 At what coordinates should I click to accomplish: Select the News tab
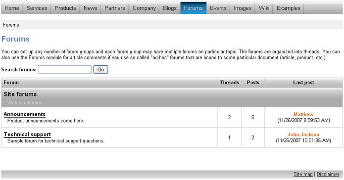pyautogui.click(x=90, y=8)
